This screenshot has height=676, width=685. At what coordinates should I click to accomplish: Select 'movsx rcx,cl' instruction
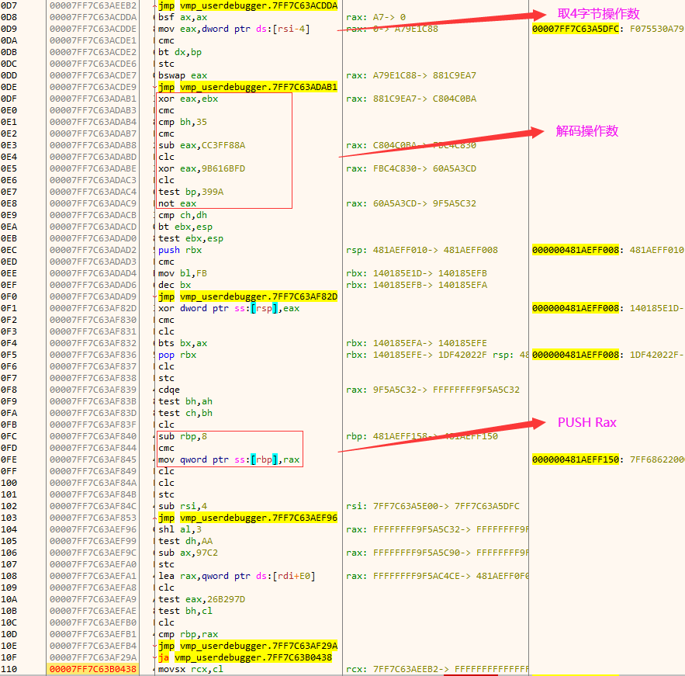[x=191, y=670]
